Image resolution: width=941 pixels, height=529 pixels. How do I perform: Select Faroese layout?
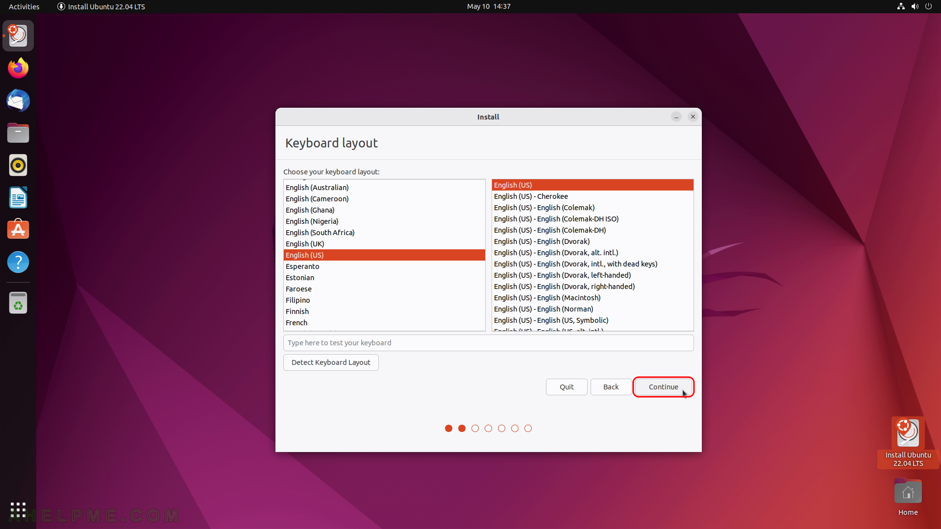coord(384,289)
